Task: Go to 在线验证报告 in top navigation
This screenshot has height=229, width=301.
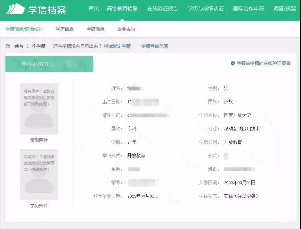Action: 163,8
